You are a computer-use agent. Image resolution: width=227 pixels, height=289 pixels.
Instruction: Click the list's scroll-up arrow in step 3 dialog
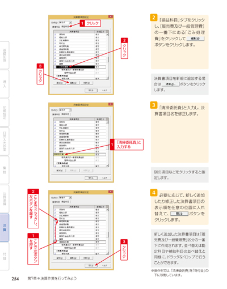click(107, 122)
